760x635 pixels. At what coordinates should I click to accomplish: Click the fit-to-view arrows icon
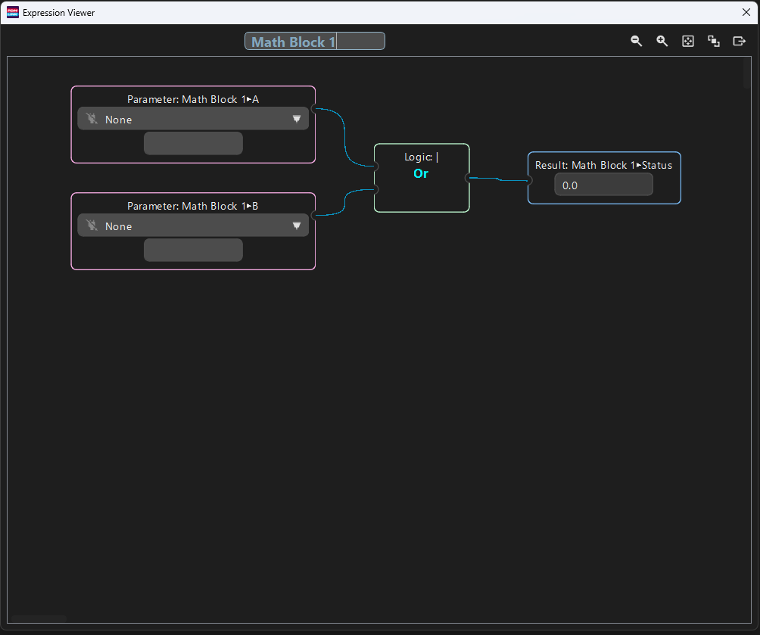tap(688, 42)
